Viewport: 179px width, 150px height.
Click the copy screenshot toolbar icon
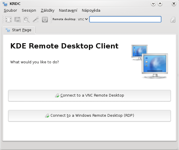click(18, 20)
